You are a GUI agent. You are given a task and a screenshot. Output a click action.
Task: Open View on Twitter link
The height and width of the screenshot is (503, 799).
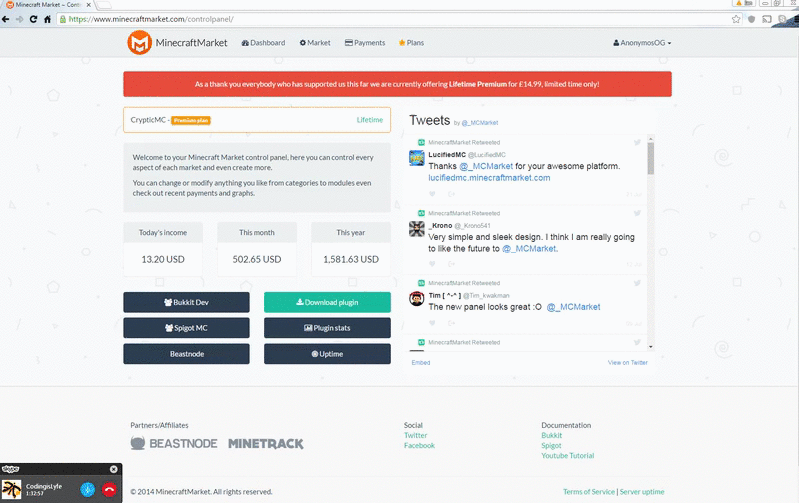(628, 363)
